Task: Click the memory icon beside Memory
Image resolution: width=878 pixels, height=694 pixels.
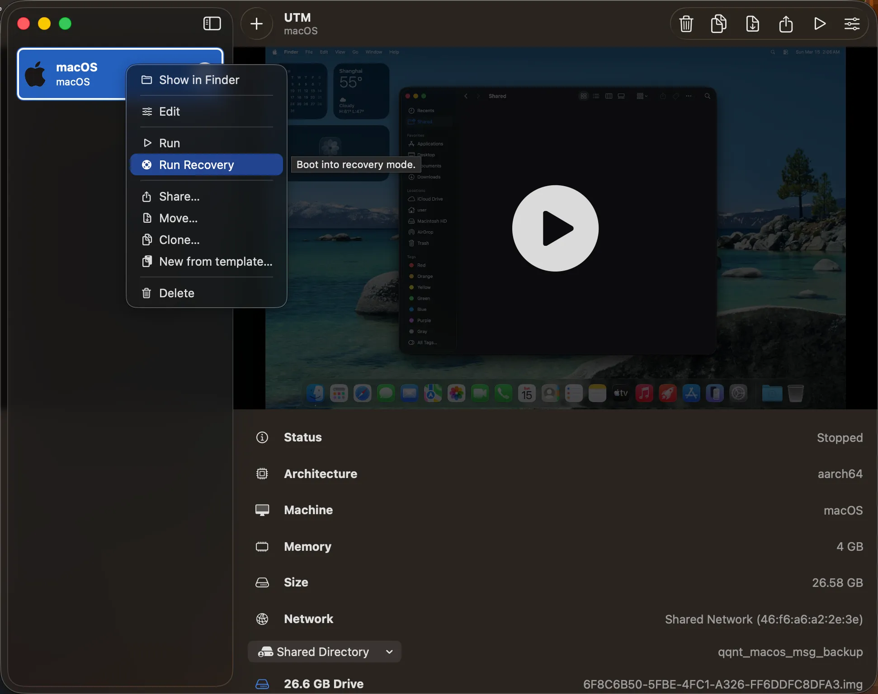Action: tap(262, 547)
